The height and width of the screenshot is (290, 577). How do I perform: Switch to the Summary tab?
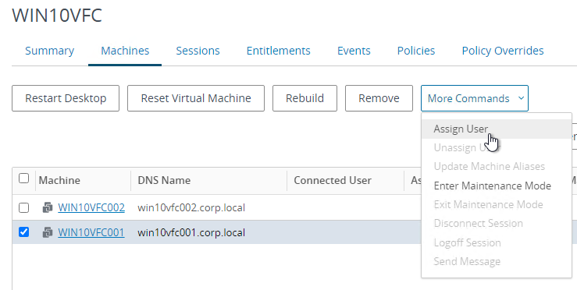[50, 51]
